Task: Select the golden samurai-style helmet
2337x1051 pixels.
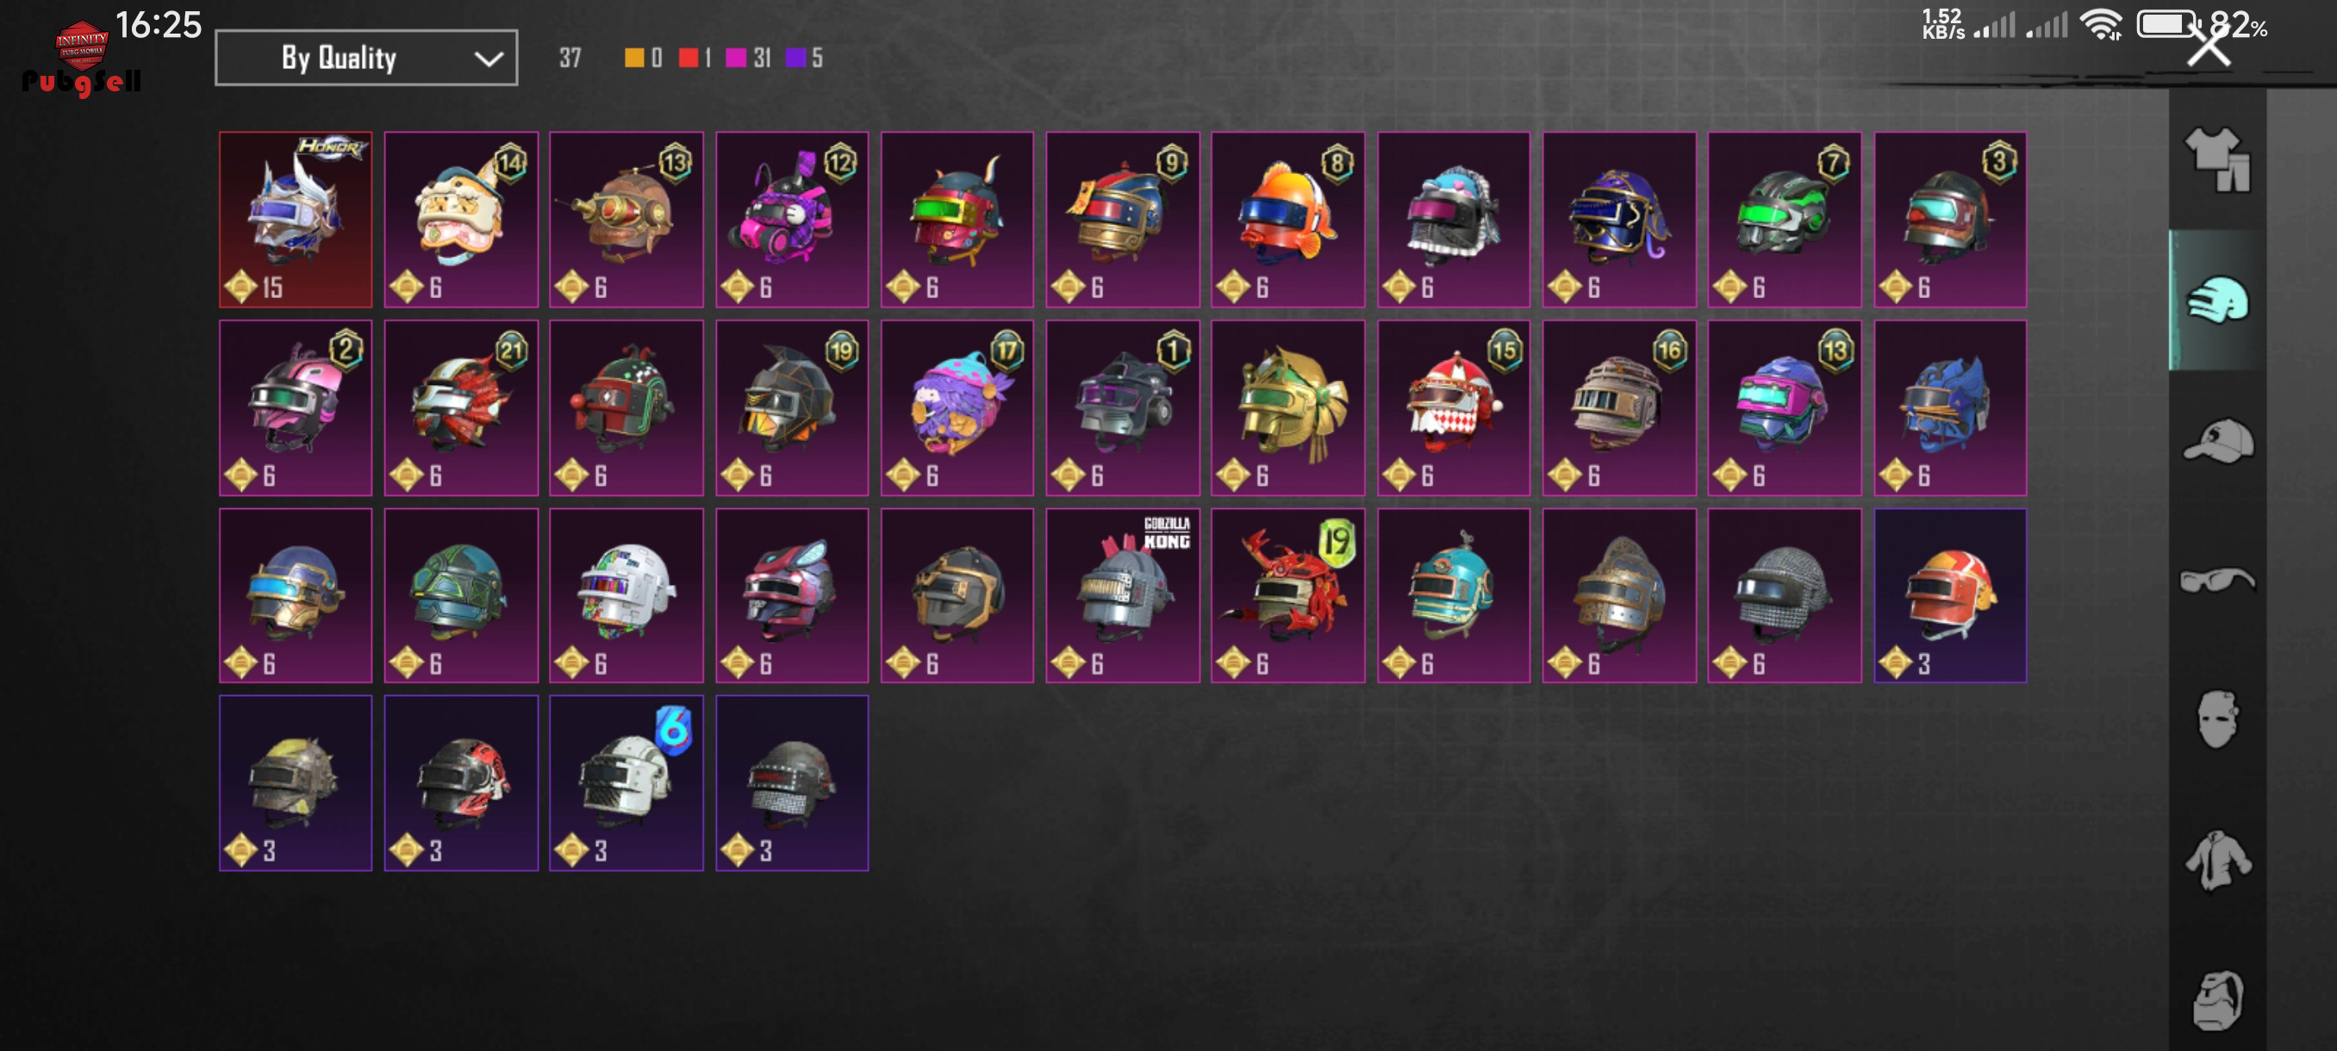Action: click(x=1287, y=407)
